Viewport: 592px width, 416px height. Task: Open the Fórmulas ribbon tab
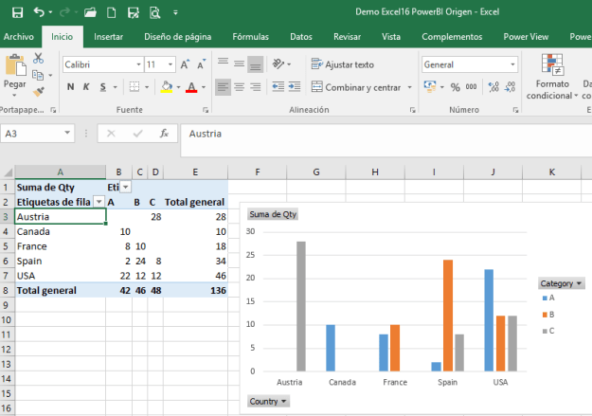pos(250,36)
